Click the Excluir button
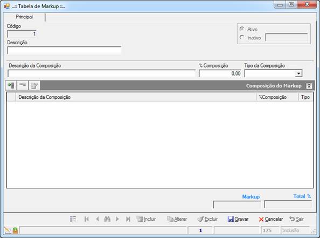Screen dimensions: 320x238 pos(207,219)
